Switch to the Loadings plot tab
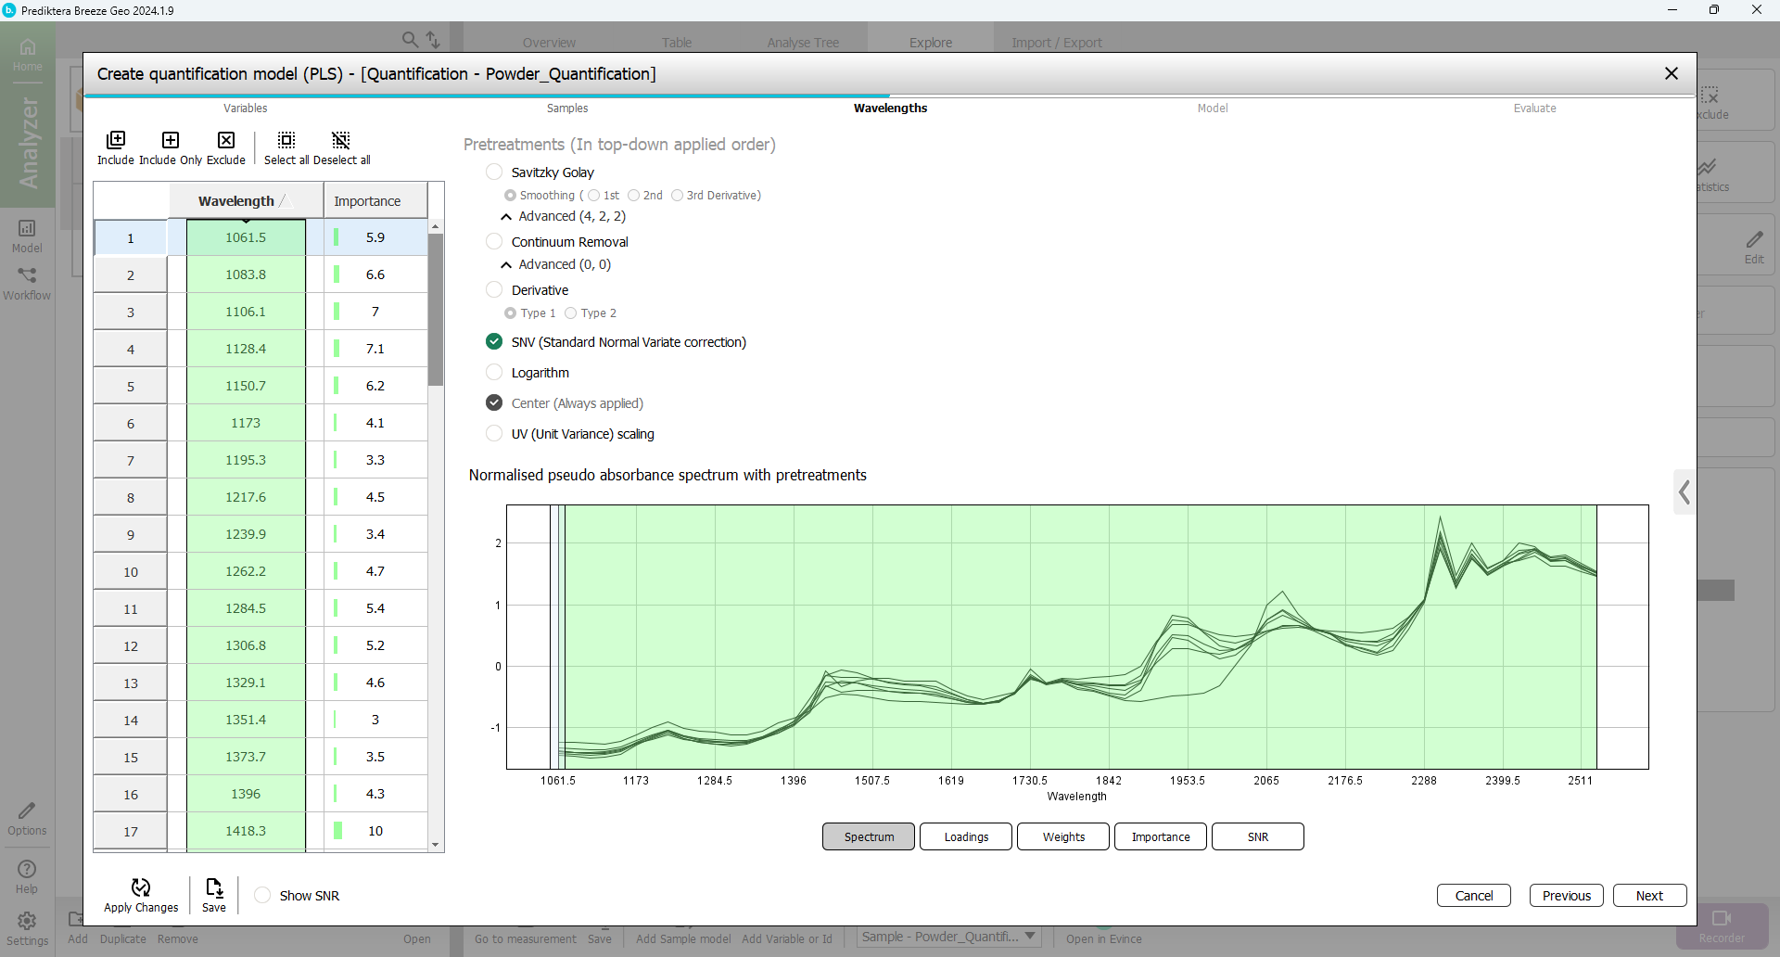The image size is (1780, 957). [x=965, y=836]
